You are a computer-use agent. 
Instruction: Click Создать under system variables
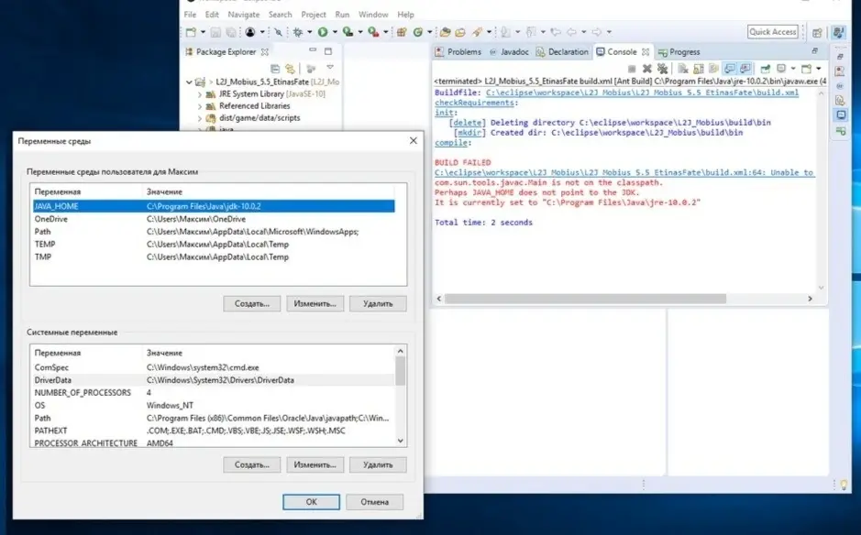coord(252,464)
